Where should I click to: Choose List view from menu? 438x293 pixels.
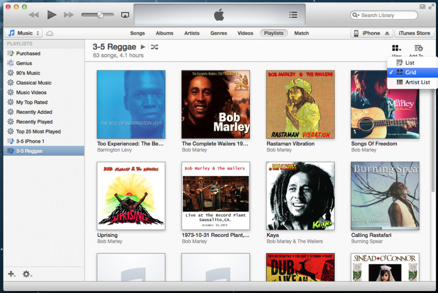click(412, 63)
